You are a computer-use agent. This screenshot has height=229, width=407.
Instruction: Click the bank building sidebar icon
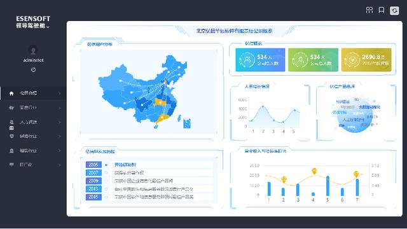[x=11, y=151]
